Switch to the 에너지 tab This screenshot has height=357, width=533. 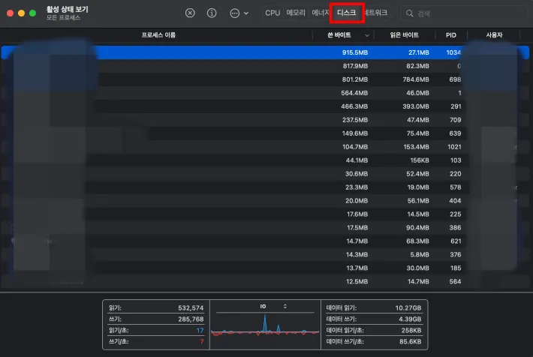click(x=321, y=13)
